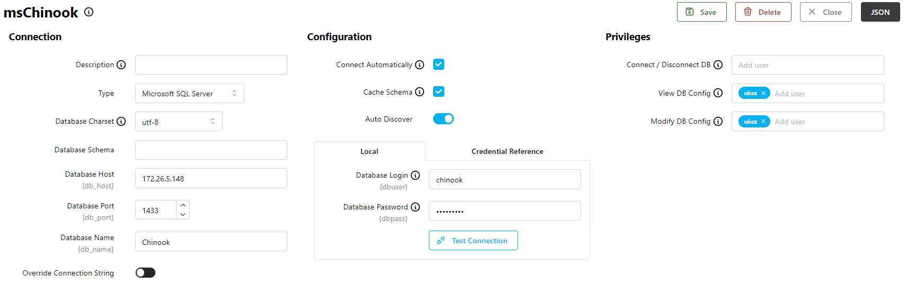Click the info icon next to msChinook title

click(89, 12)
